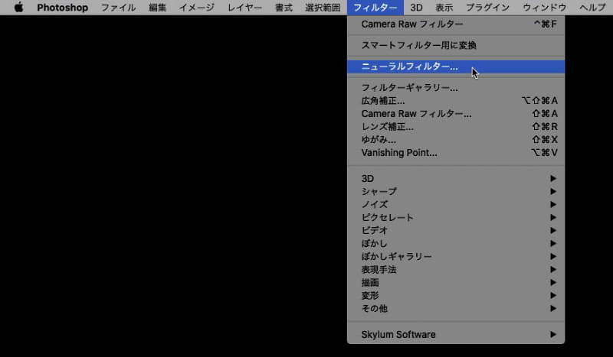Expand the 変形 submenu
613x357 pixels.
(x=456, y=296)
